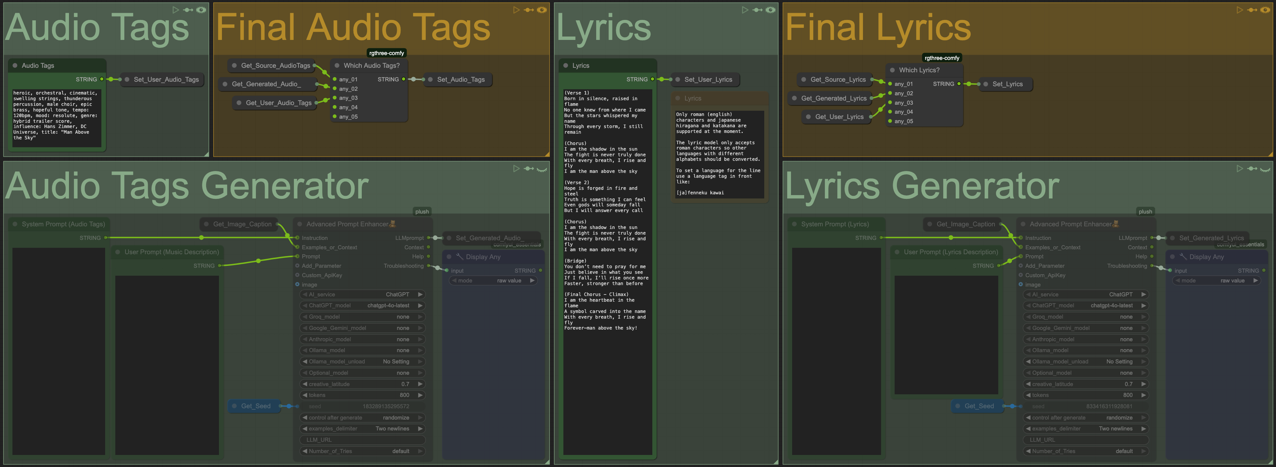Screen dimensions: 1276x467
Task: Click the play icon on Lyrics Generator group
Action: pyautogui.click(x=1239, y=168)
